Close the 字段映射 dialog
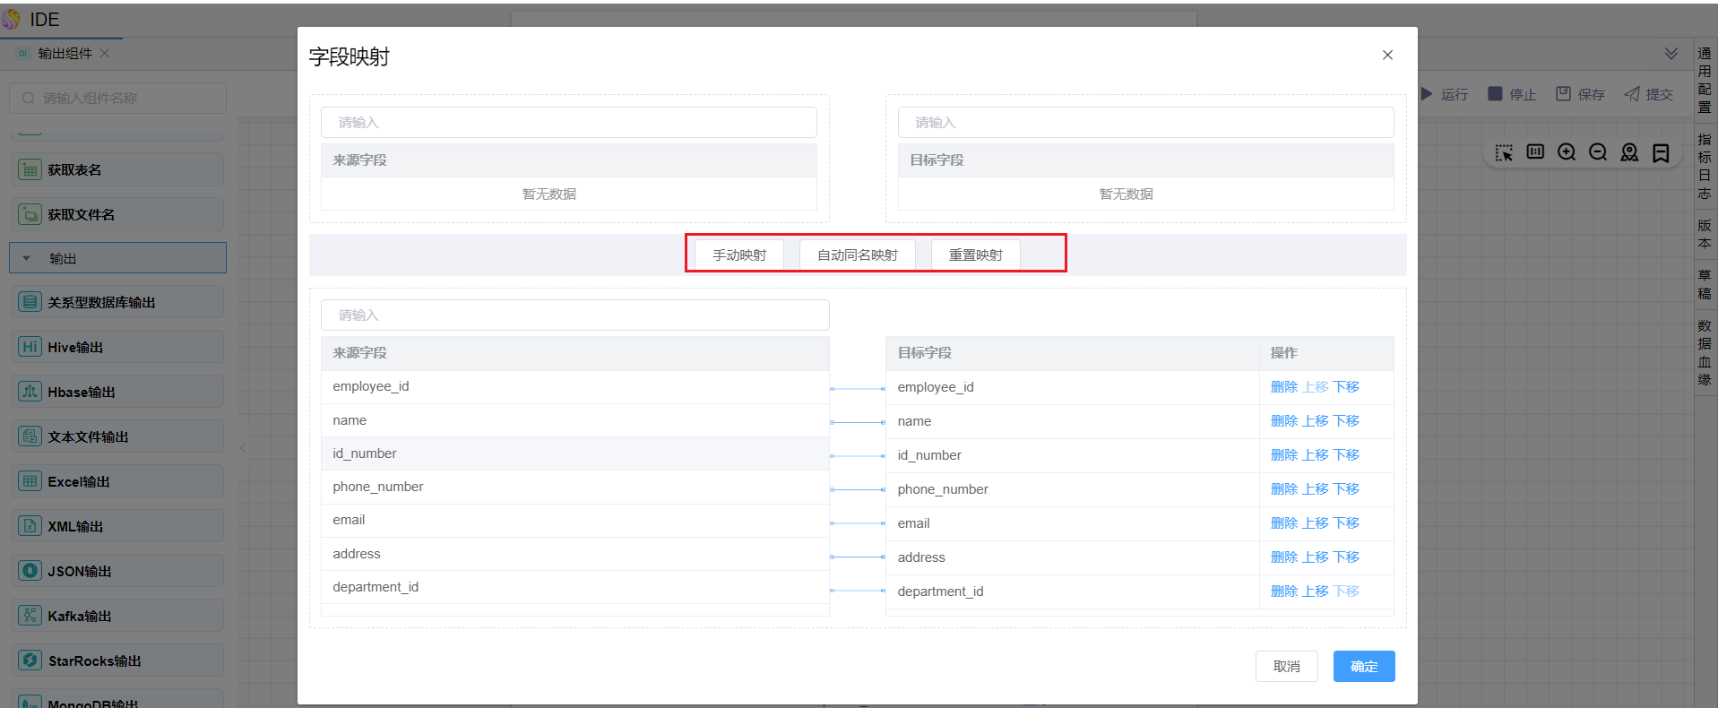 click(1387, 56)
